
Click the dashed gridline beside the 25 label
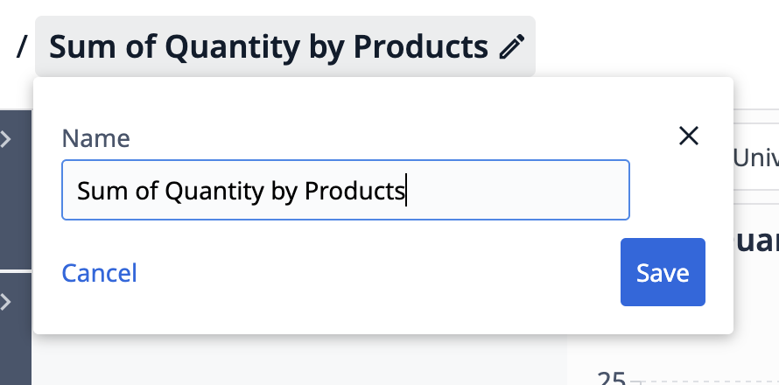[x=705, y=382]
